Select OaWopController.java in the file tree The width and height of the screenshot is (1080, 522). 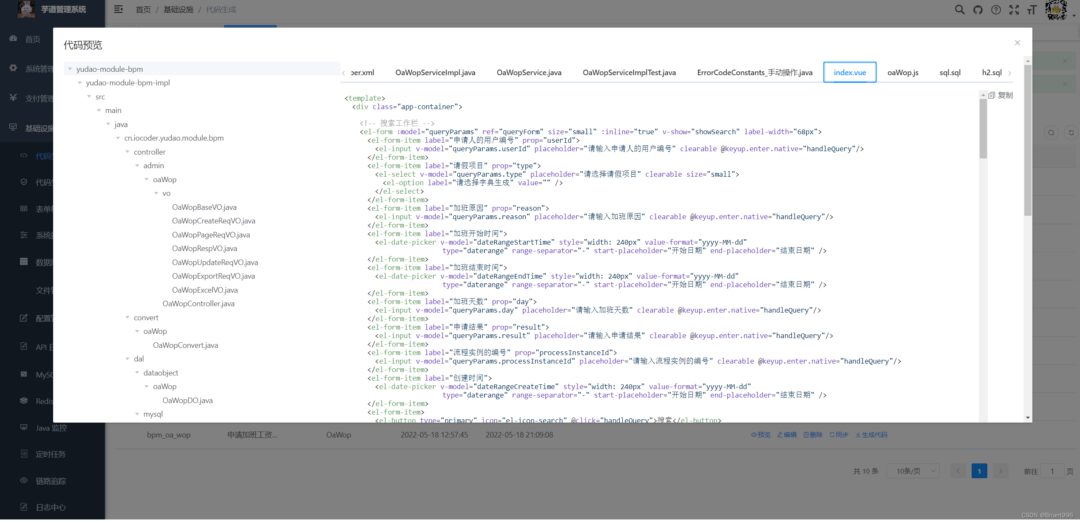tap(198, 304)
